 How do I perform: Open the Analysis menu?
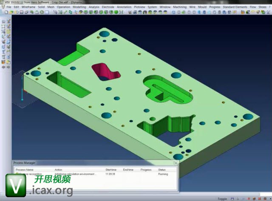click(94, 7)
